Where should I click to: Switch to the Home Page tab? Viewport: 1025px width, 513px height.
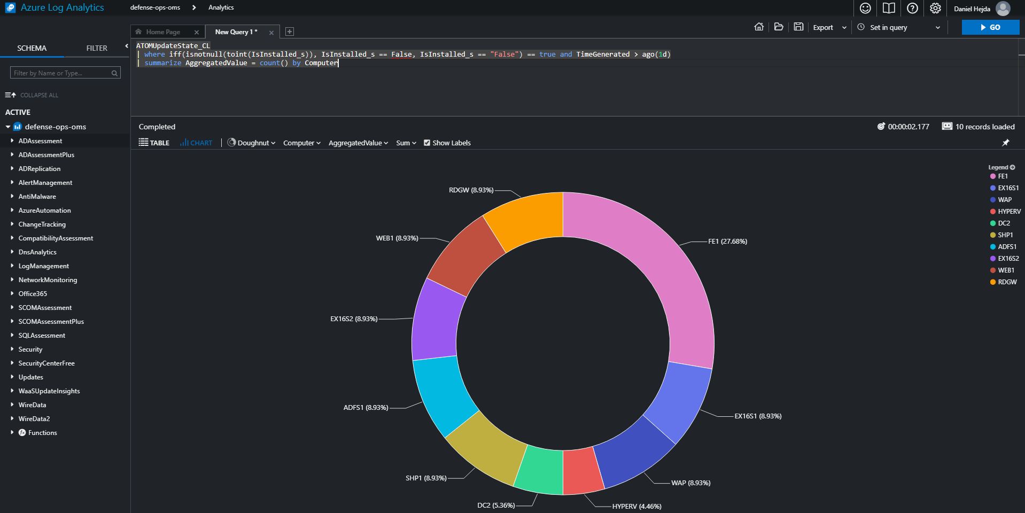click(x=163, y=32)
